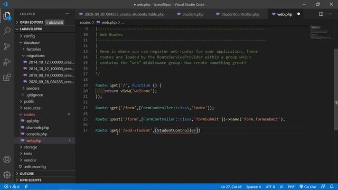Open api.php in the routes folder
Screen dimensions: 338x190
33,121
